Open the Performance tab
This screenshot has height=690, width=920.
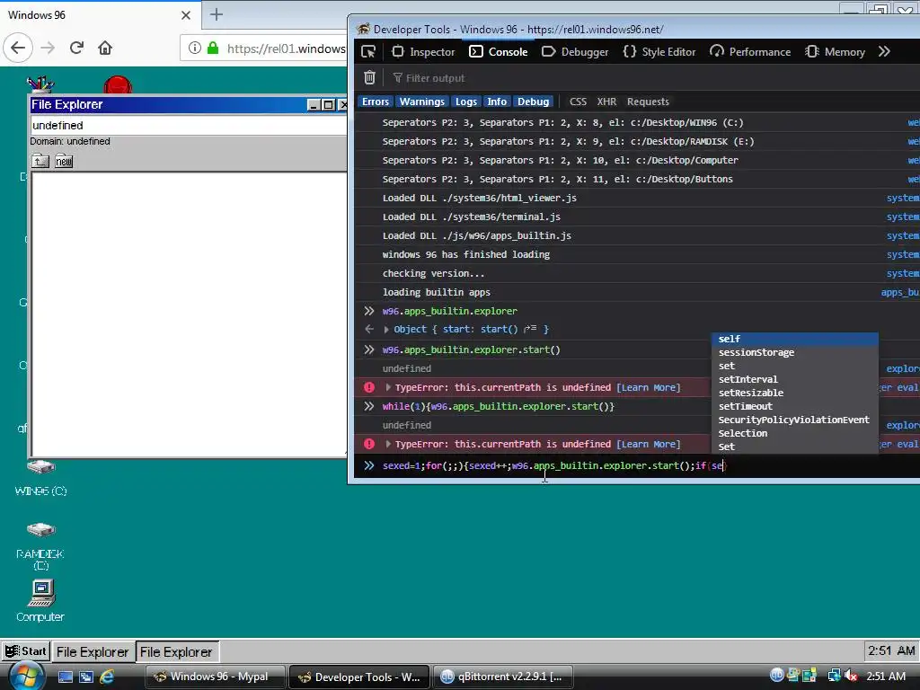[750, 51]
